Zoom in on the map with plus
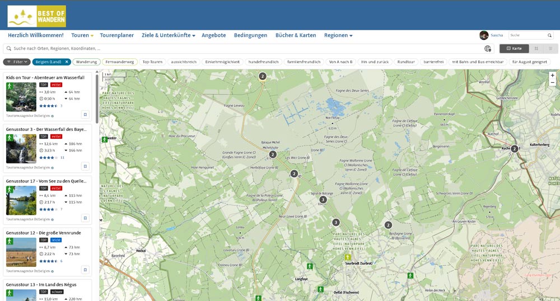The width and height of the screenshot is (560, 301). [x=553, y=75]
